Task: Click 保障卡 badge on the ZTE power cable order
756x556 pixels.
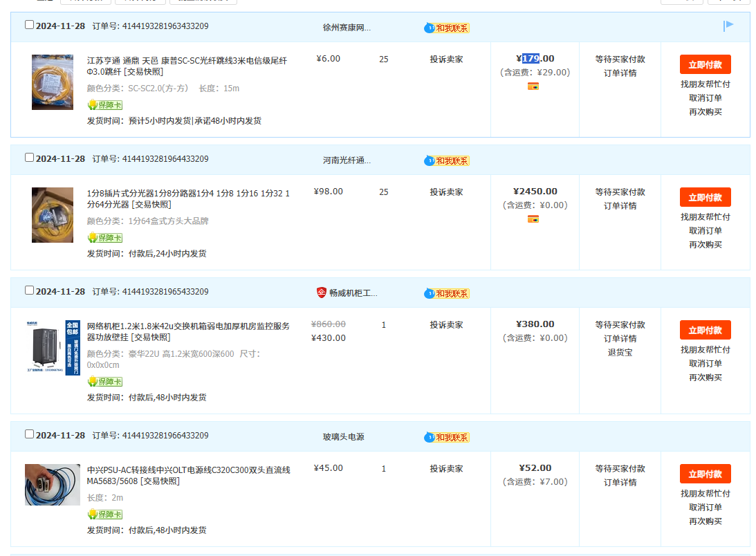Action: [104, 515]
